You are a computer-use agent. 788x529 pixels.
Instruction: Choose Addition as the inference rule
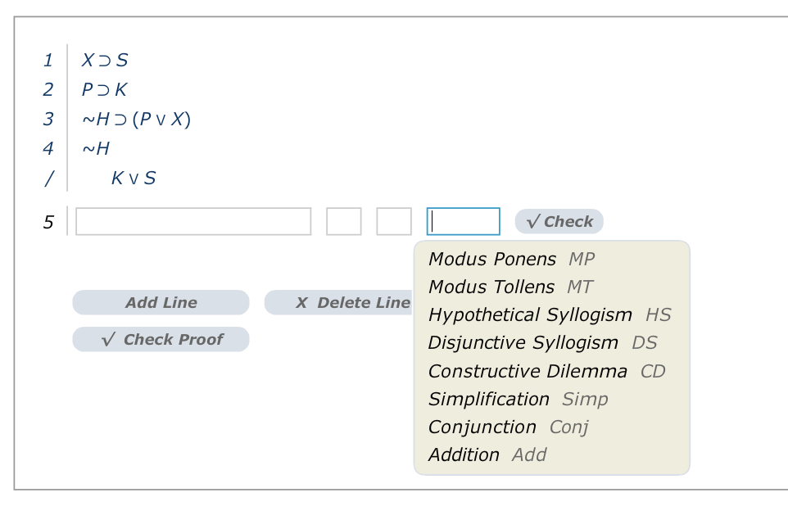[464, 454]
